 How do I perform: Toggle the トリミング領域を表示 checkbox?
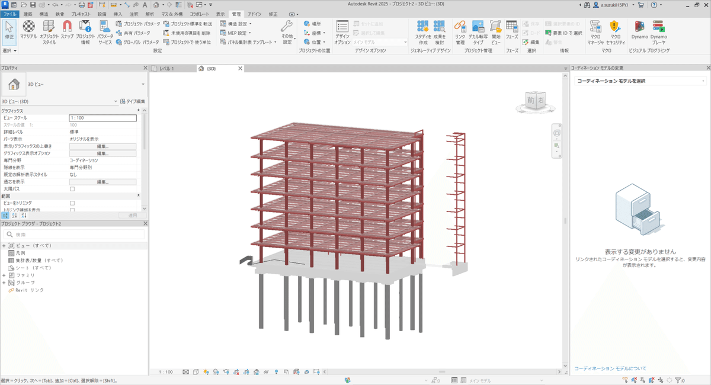[x=72, y=210]
